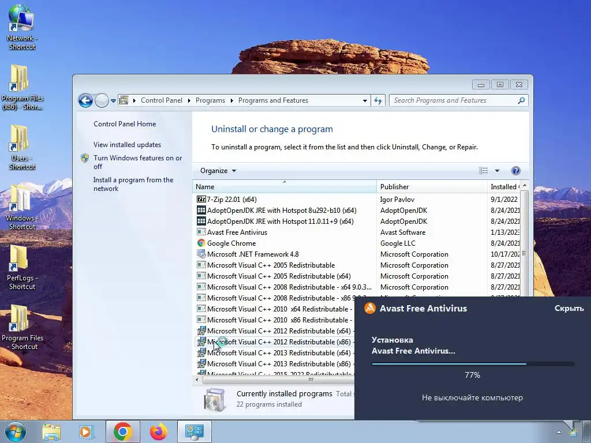
Task: Click installed programs details pane icon
Action: click(214, 399)
